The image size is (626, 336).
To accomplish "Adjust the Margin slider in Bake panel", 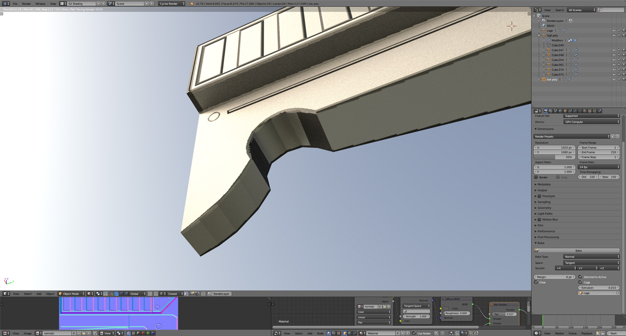I will pyautogui.click(x=555, y=277).
